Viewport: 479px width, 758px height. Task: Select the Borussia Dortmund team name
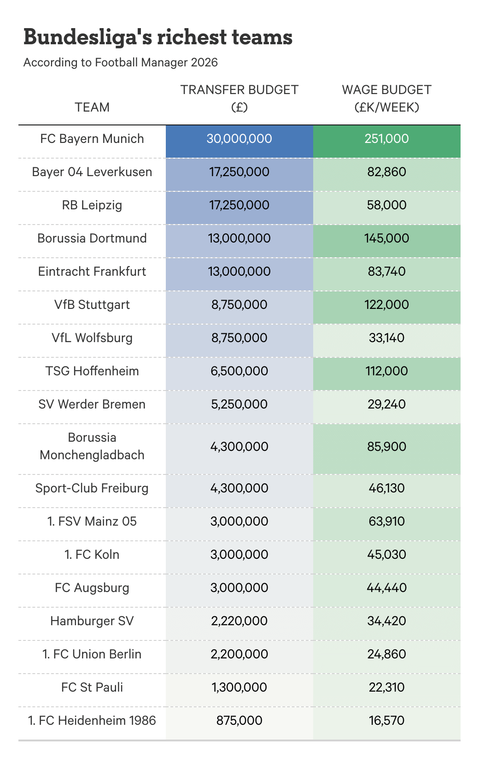click(92, 238)
